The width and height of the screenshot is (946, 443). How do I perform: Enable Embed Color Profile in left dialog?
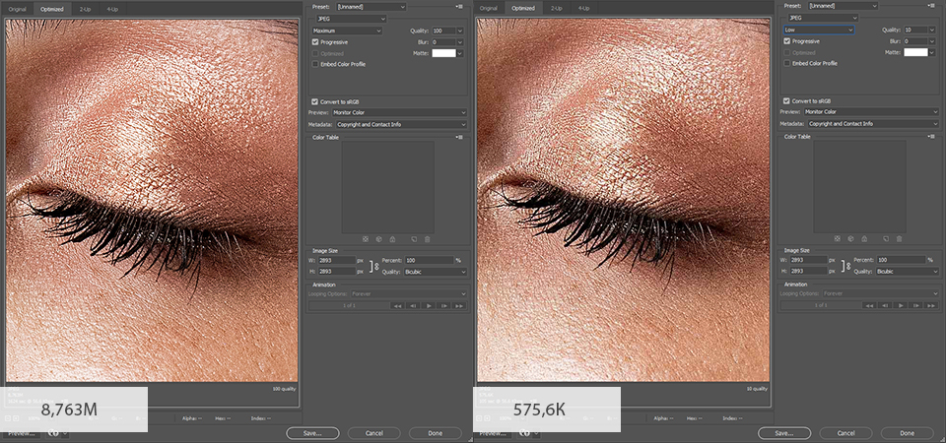pos(315,64)
